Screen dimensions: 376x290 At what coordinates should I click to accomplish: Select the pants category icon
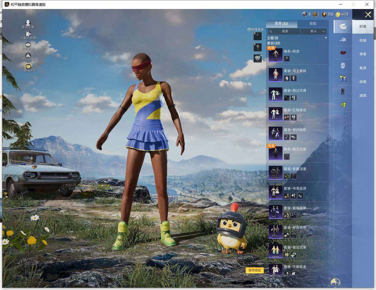point(343,92)
